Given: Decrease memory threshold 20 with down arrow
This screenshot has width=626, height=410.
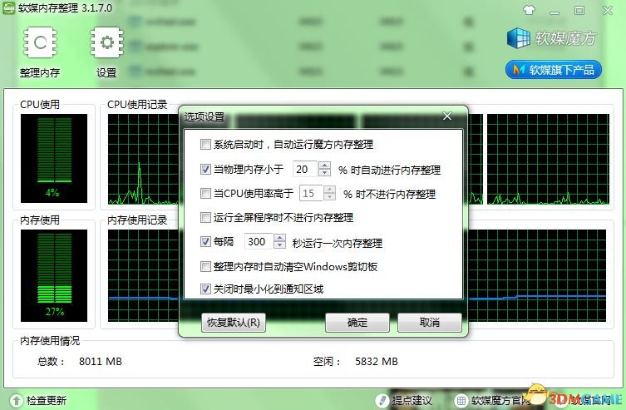Looking at the screenshot, I should 324,172.
